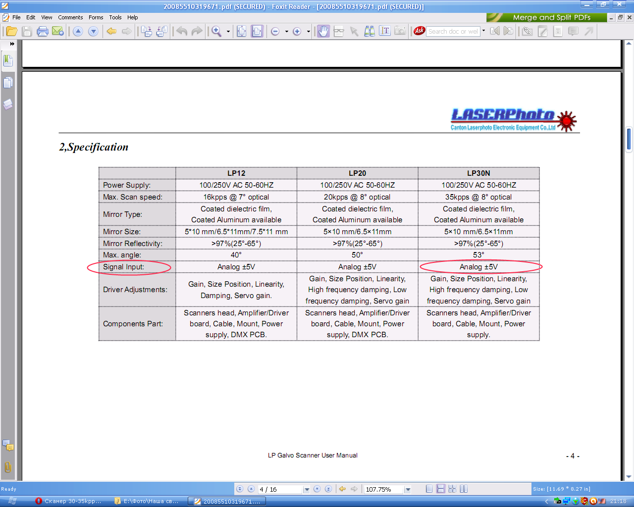The width and height of the screenshot is (634, 507).
Task: Expand the page number dropdown
Action: 307,490
